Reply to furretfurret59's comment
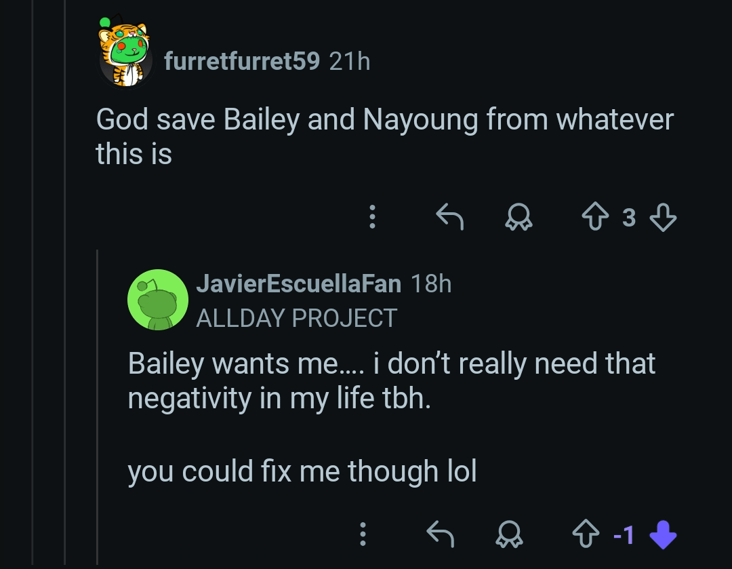Image resolution: width=732 pixels, height=569 pixels. [449, 217]
